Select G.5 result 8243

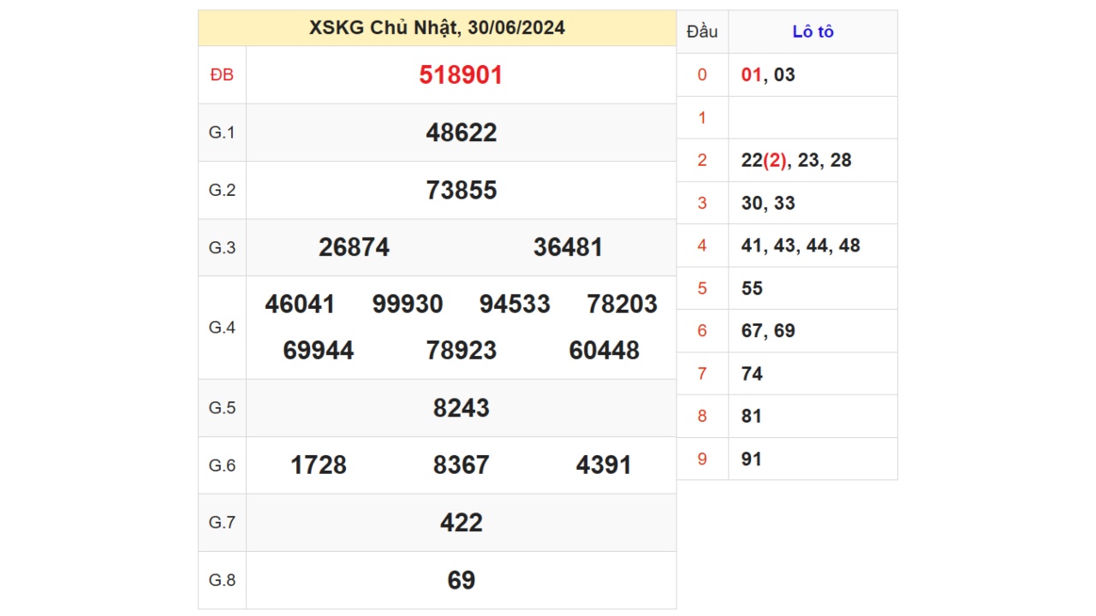pyautogui.click(x=461, y=408)
